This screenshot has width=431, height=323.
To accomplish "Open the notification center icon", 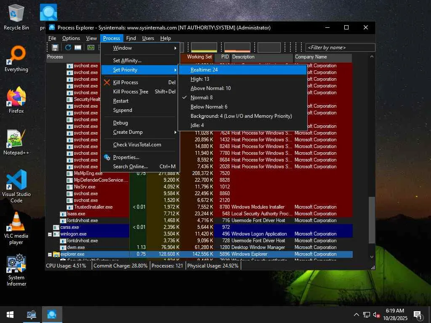I will point(418,315).
